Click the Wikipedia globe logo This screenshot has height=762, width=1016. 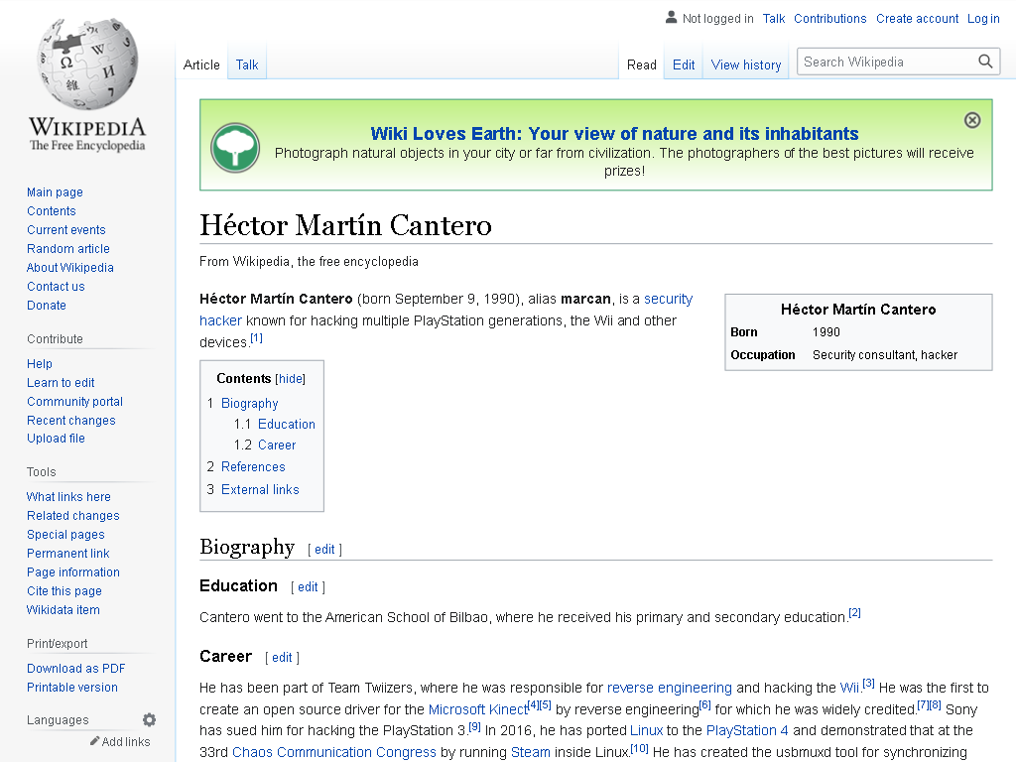pyautogui.click(x=87, y=63)
